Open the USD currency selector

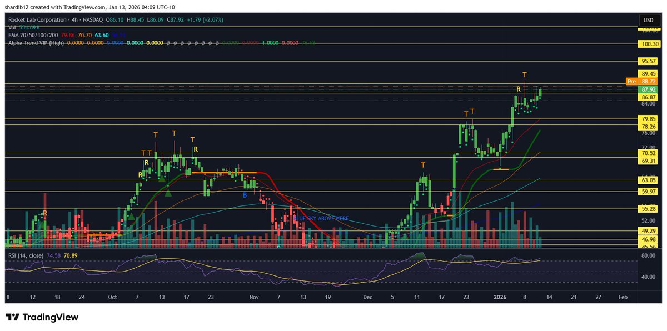(x=648, y=20)
